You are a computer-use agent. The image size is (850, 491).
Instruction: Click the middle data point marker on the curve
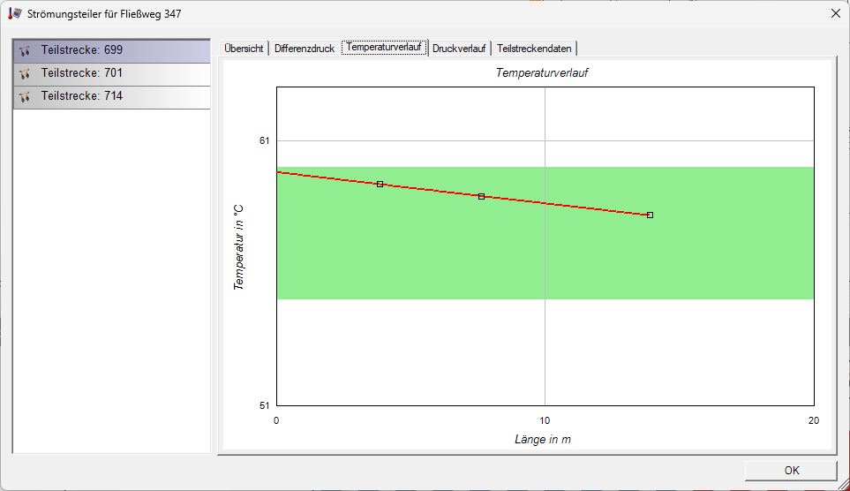click(x=481, y=196)
